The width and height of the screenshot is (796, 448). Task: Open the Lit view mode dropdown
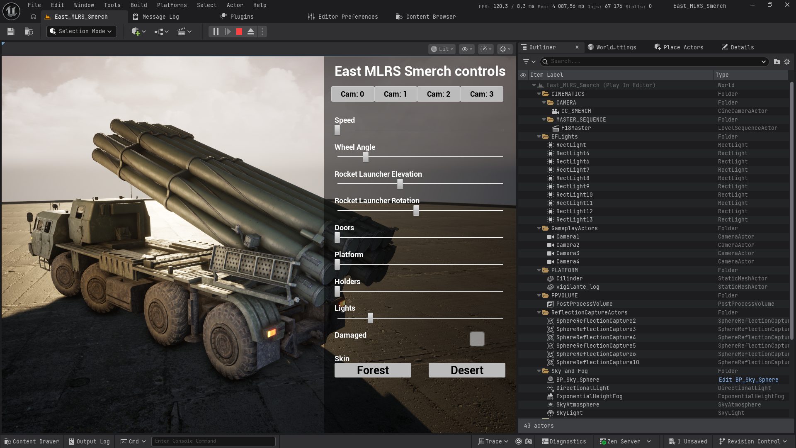(x=442, y=49)
